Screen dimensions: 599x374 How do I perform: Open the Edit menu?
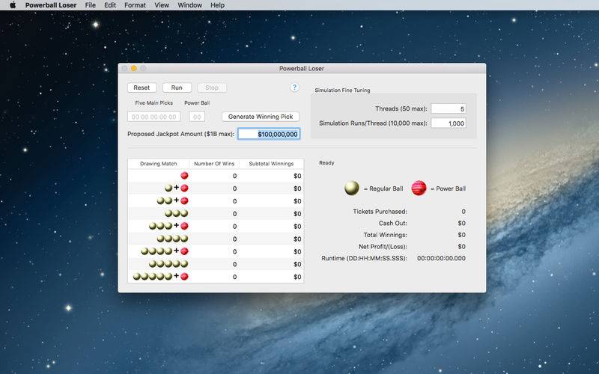tap(110, 5)
